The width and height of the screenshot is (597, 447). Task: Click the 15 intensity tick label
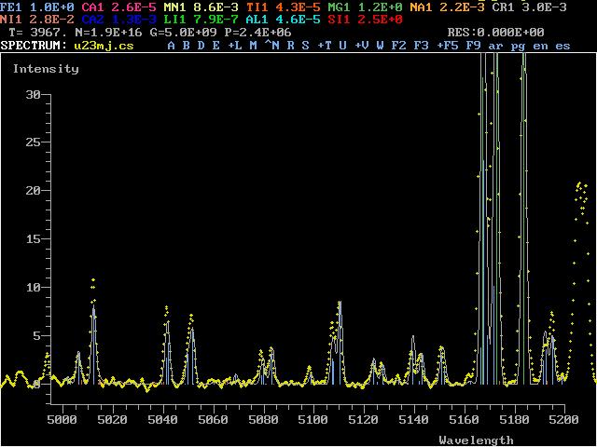[33, 239]
